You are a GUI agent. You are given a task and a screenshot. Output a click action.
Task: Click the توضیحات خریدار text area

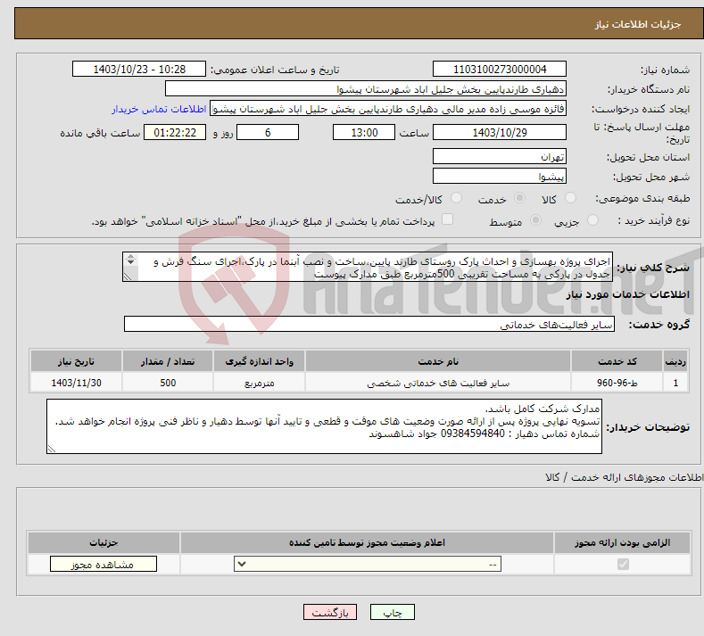[324, 426]
